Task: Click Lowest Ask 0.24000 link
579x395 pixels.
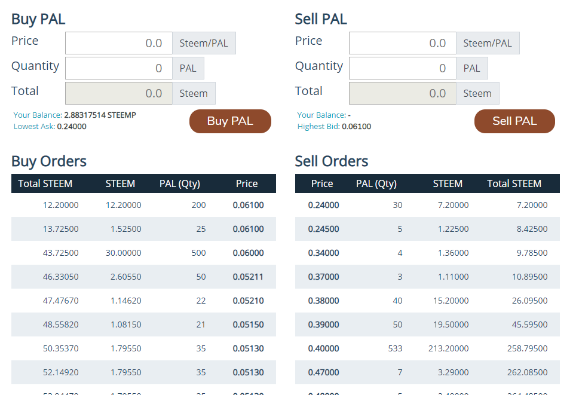Action: point(50,127)
